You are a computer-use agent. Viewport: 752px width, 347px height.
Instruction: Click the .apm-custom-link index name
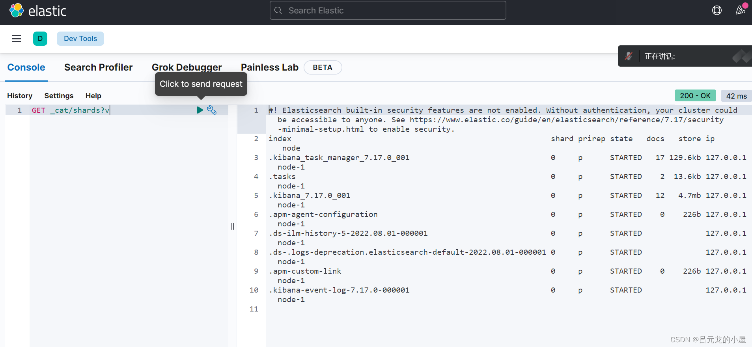(x=305, y=271)
